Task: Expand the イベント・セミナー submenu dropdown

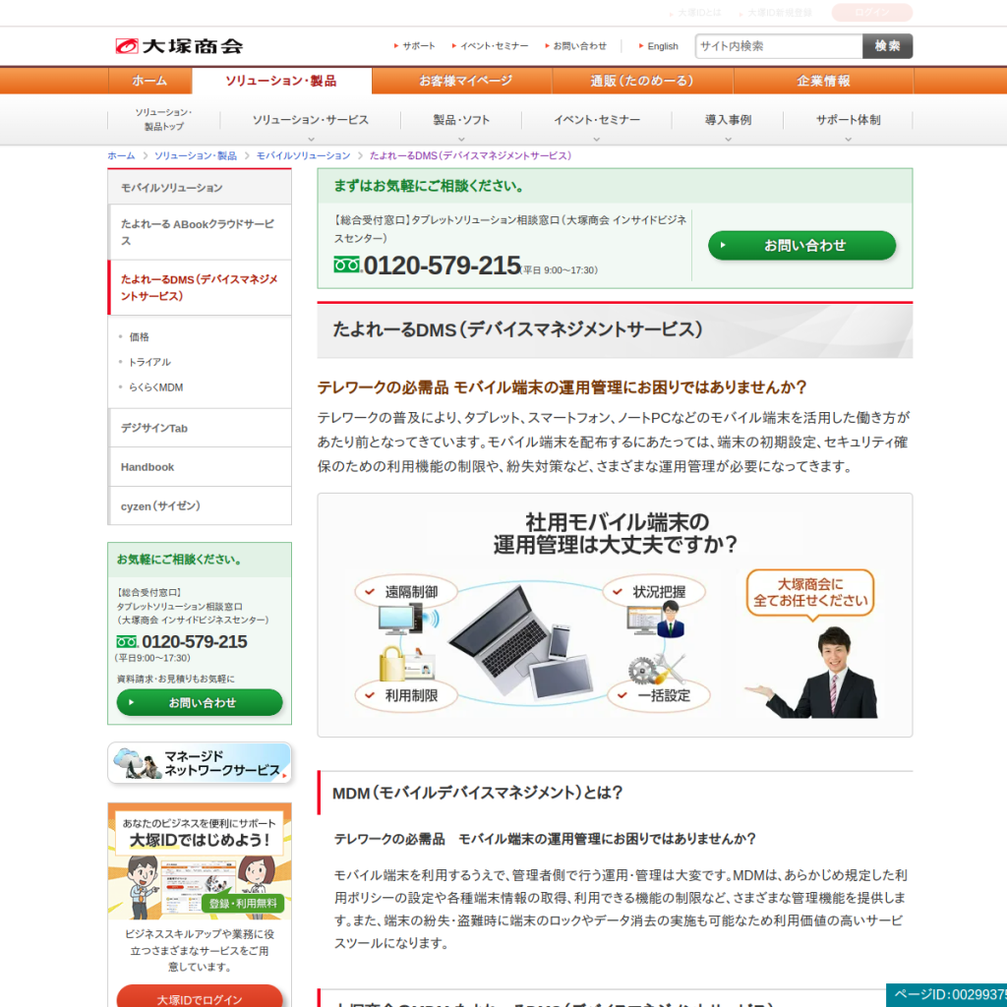Action: click(x=597, y=121)
